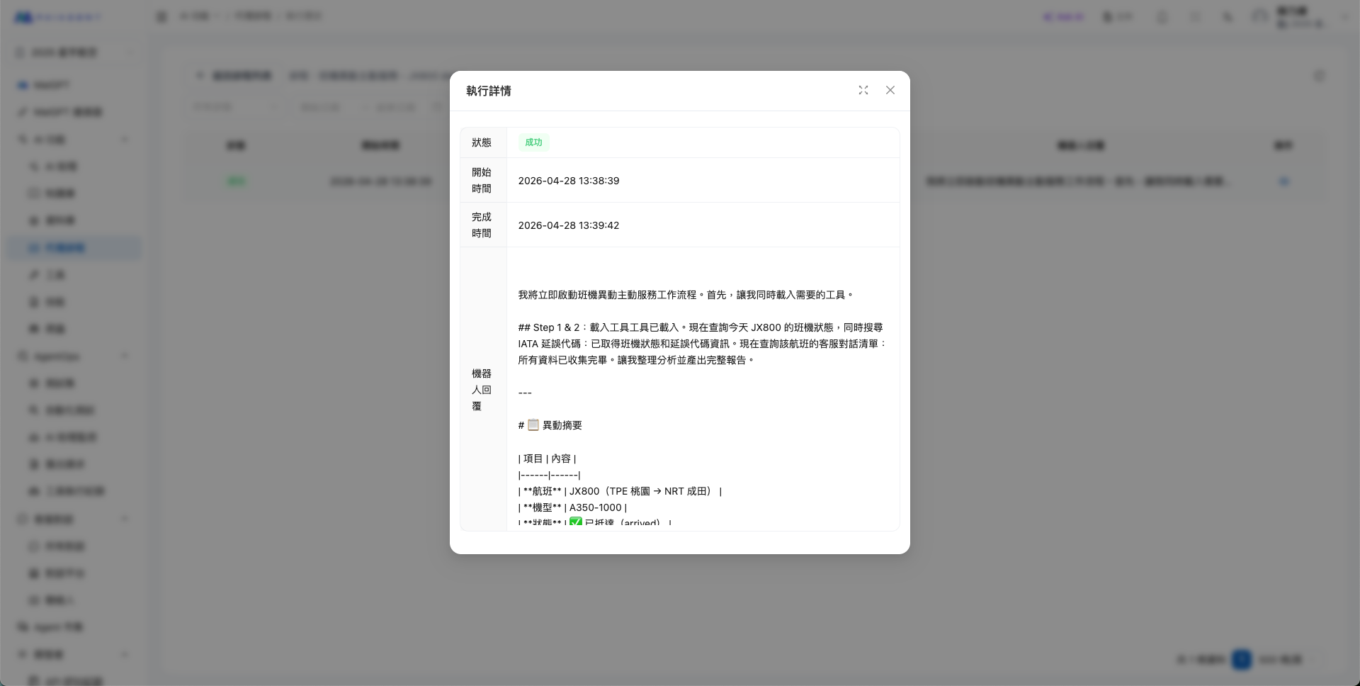
Task: Close the 執行詳情 dialog
Action: click(x=890, y=90)
